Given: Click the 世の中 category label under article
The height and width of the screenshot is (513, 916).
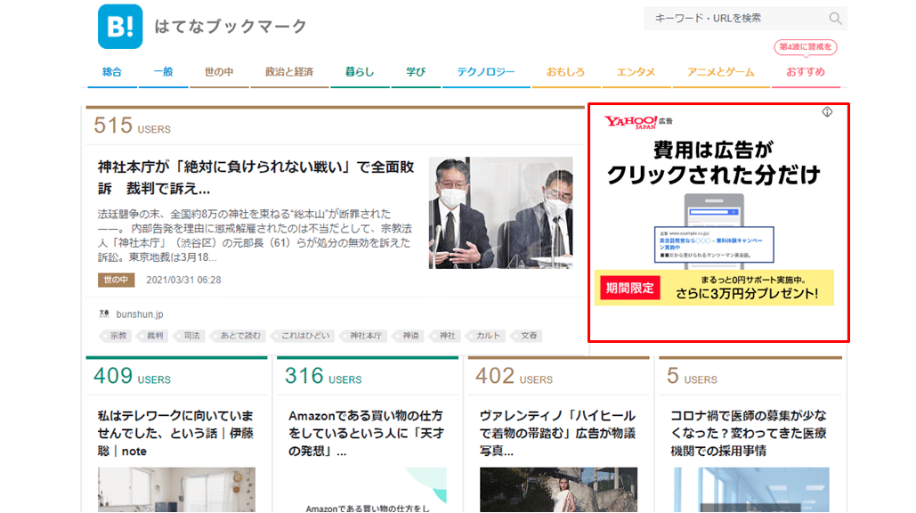Looking at the screenshot, I should 116,280.
